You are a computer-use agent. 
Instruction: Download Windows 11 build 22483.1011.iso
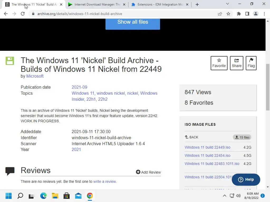pos(212,164)
